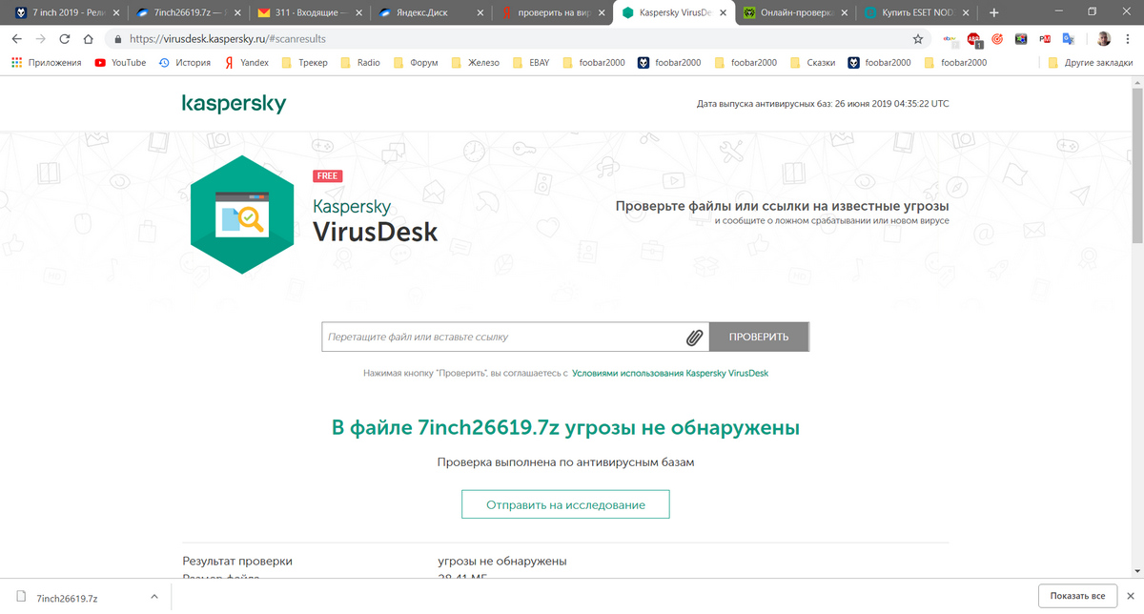Close the Яндекс.Диск tab
Viewport: 1144px width, 614px height.
pyautogui.click(x=481, y=13)
